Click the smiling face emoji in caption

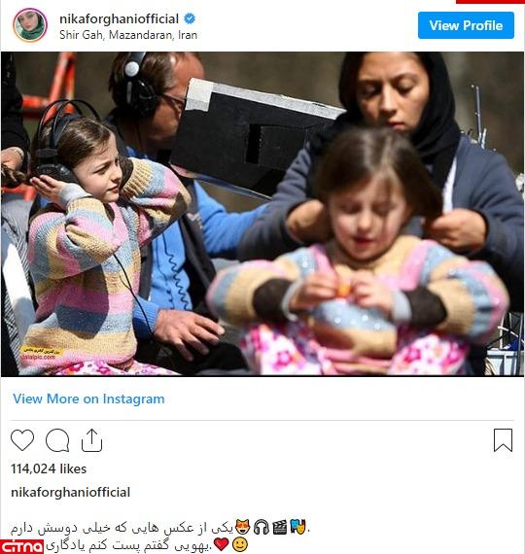tap(240, 544)
